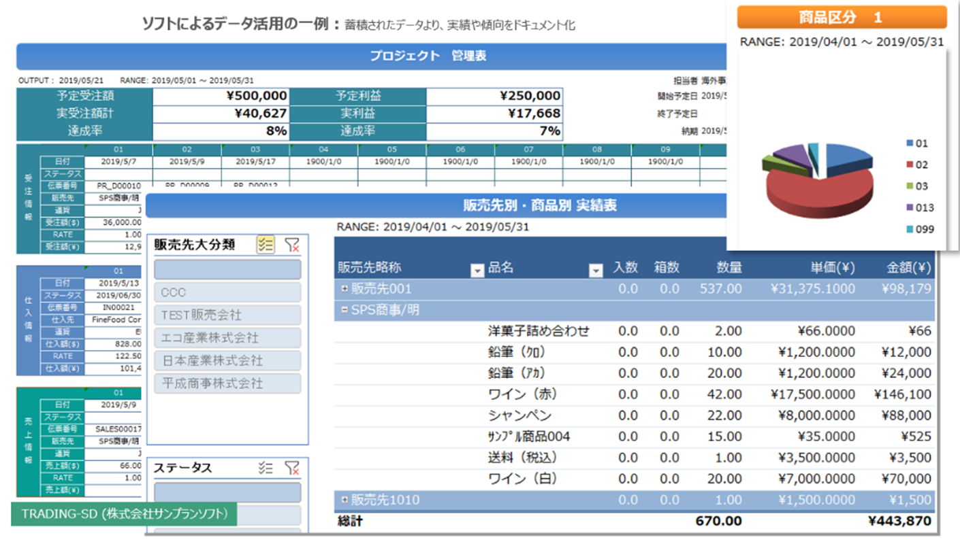960x546 pixels.
Task: Click the cyan 099 legend swatch
Action: (x=910, y=229)
